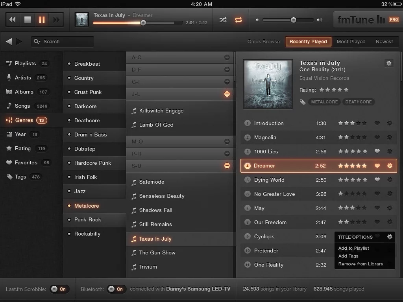Image resolution: width=403 pixels, height=302 pixels.
Task: Collapse the J-L artist group
Action: click(x=227, y=94)
